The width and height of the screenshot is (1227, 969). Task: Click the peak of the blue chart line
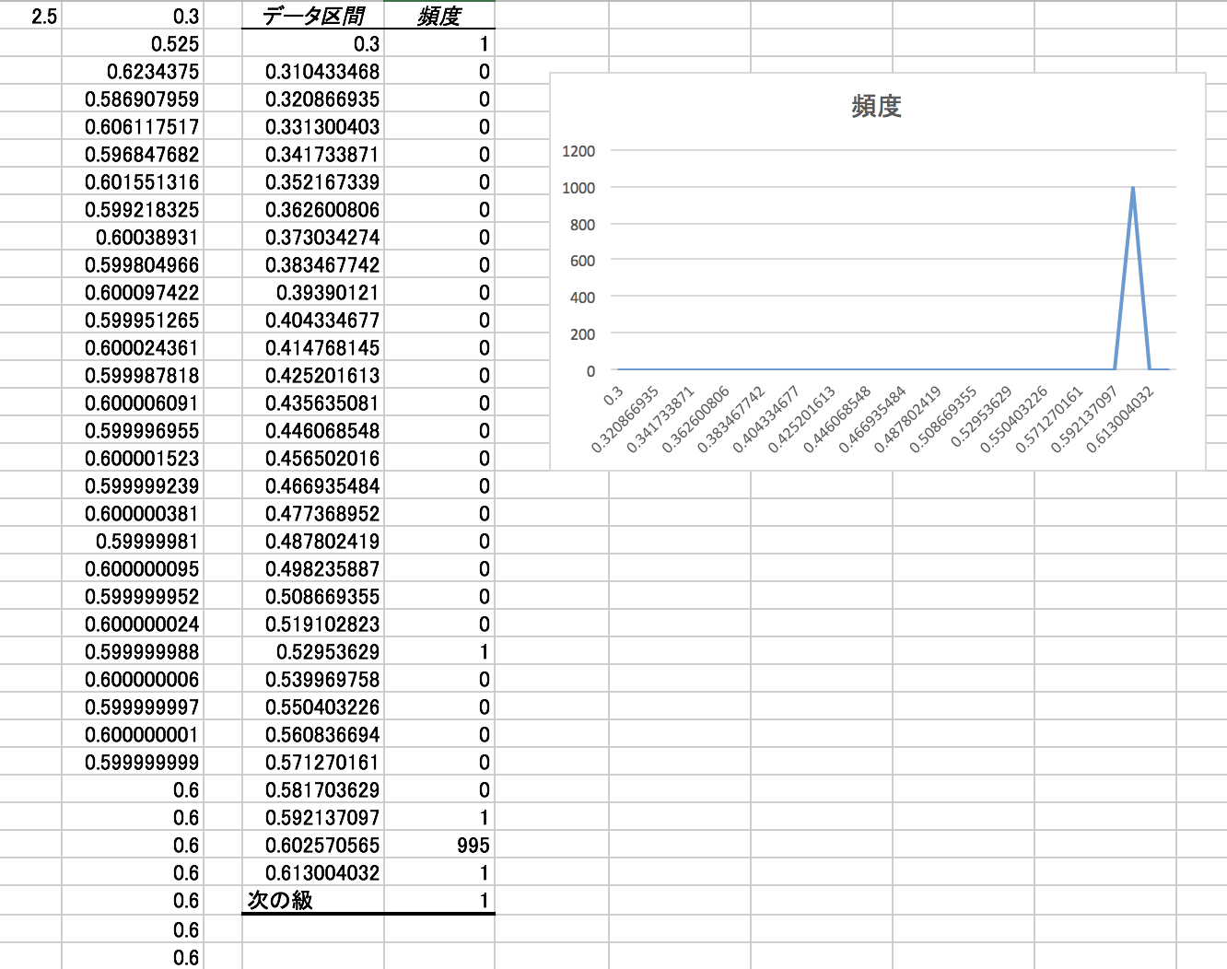[x=1132, y=189]
